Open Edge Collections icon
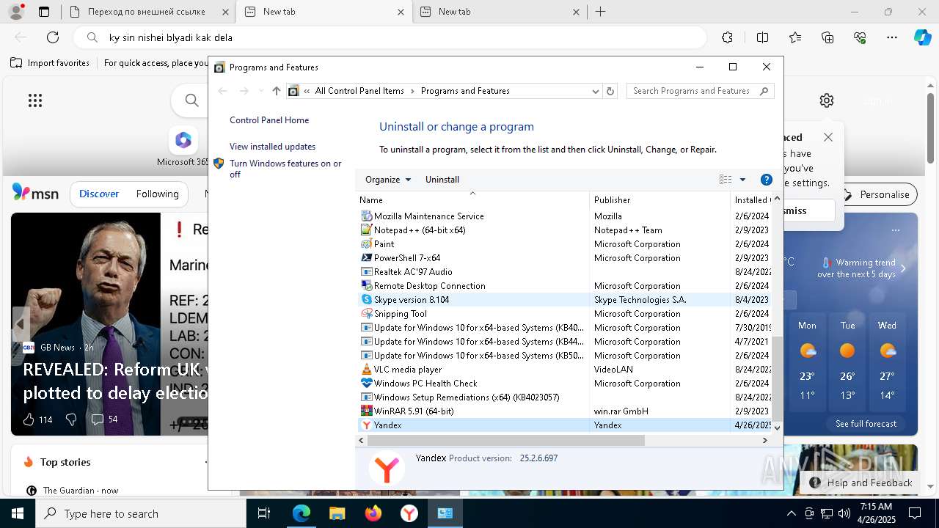This screenshot has height=528, width=939. coord(828,37)
